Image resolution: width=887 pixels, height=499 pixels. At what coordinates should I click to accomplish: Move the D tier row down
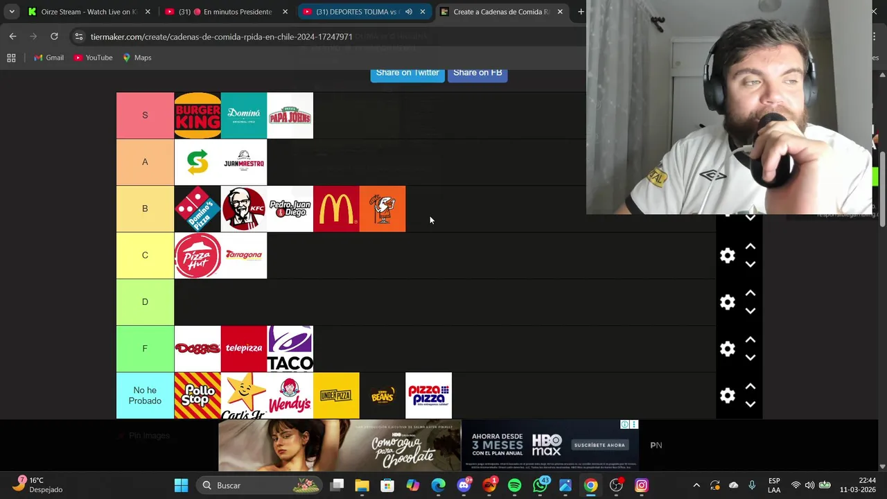tap(750, 310)
